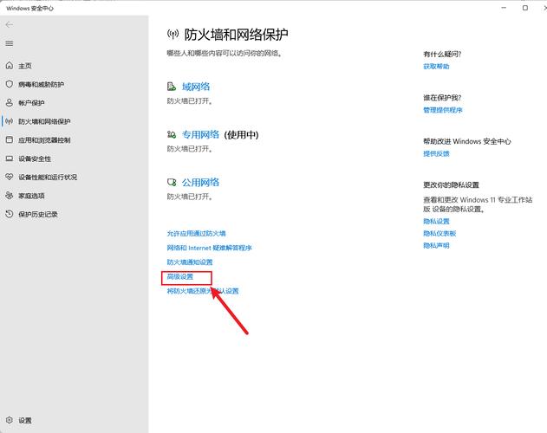Select 防火墙和网络保护 sidebar item
Screen dimensions: 547x433
(x=44, y=121)
